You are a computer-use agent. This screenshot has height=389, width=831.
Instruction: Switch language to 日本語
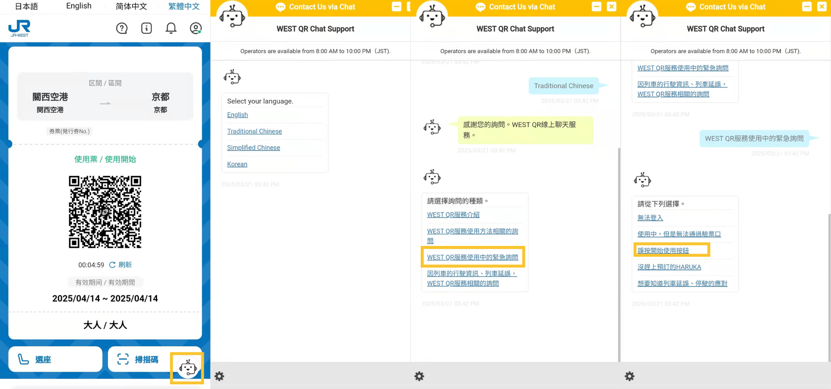(26, 6)
